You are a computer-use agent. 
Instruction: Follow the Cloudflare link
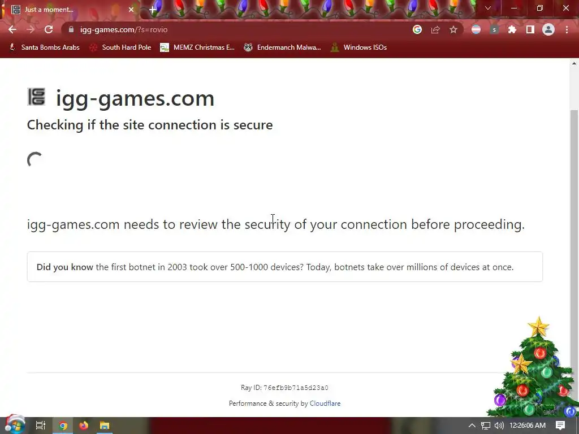click(325, 403)
